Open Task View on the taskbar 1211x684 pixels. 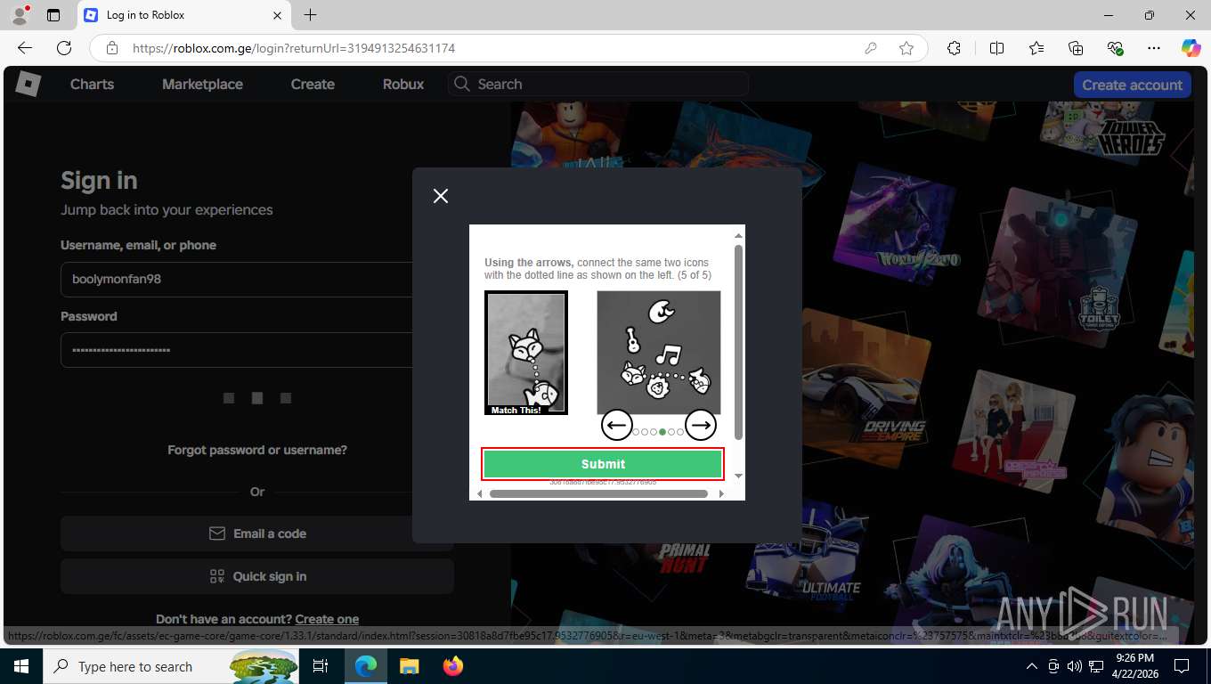coord(321,666)
